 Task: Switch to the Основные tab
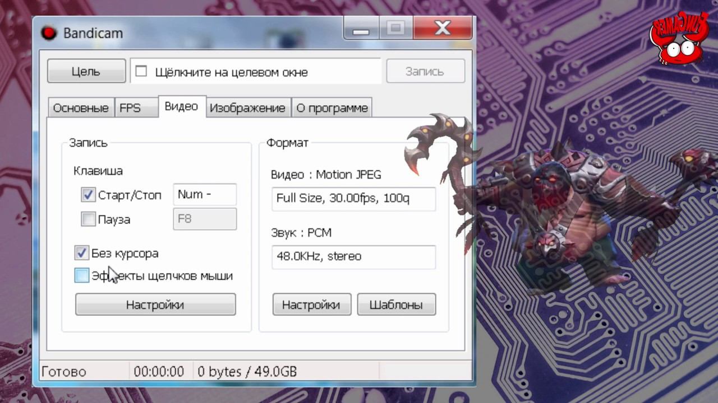click(x=81, y=108)
